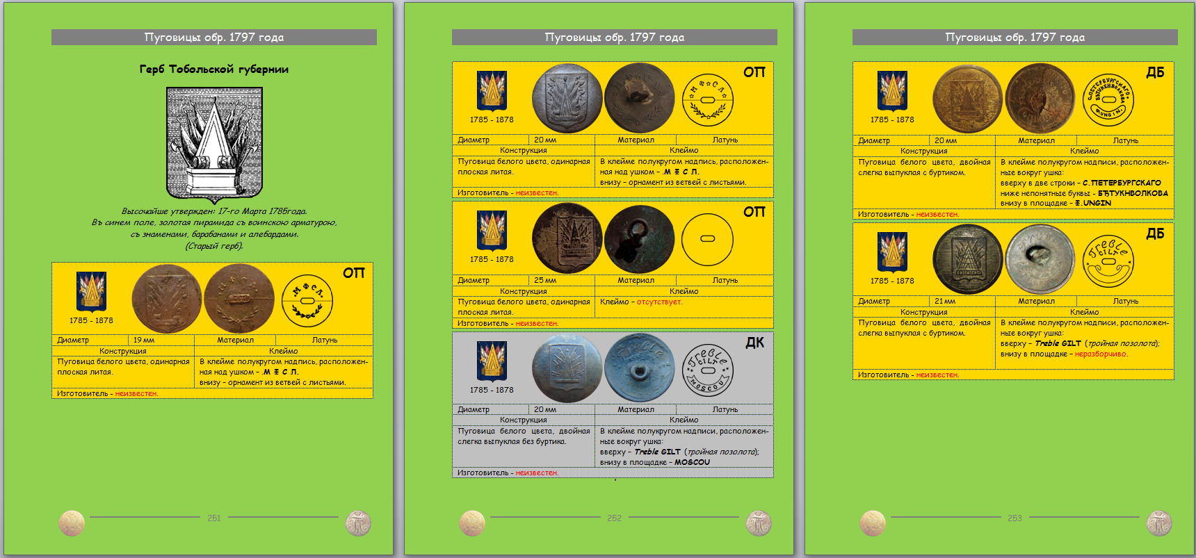The width and height of the screenshot is (1196, 558).
Task: Click the black-and-white Tobolsk coat of arms engraving
Action: 214,145
